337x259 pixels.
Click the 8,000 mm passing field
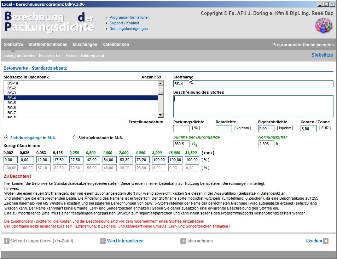[159, 160]
